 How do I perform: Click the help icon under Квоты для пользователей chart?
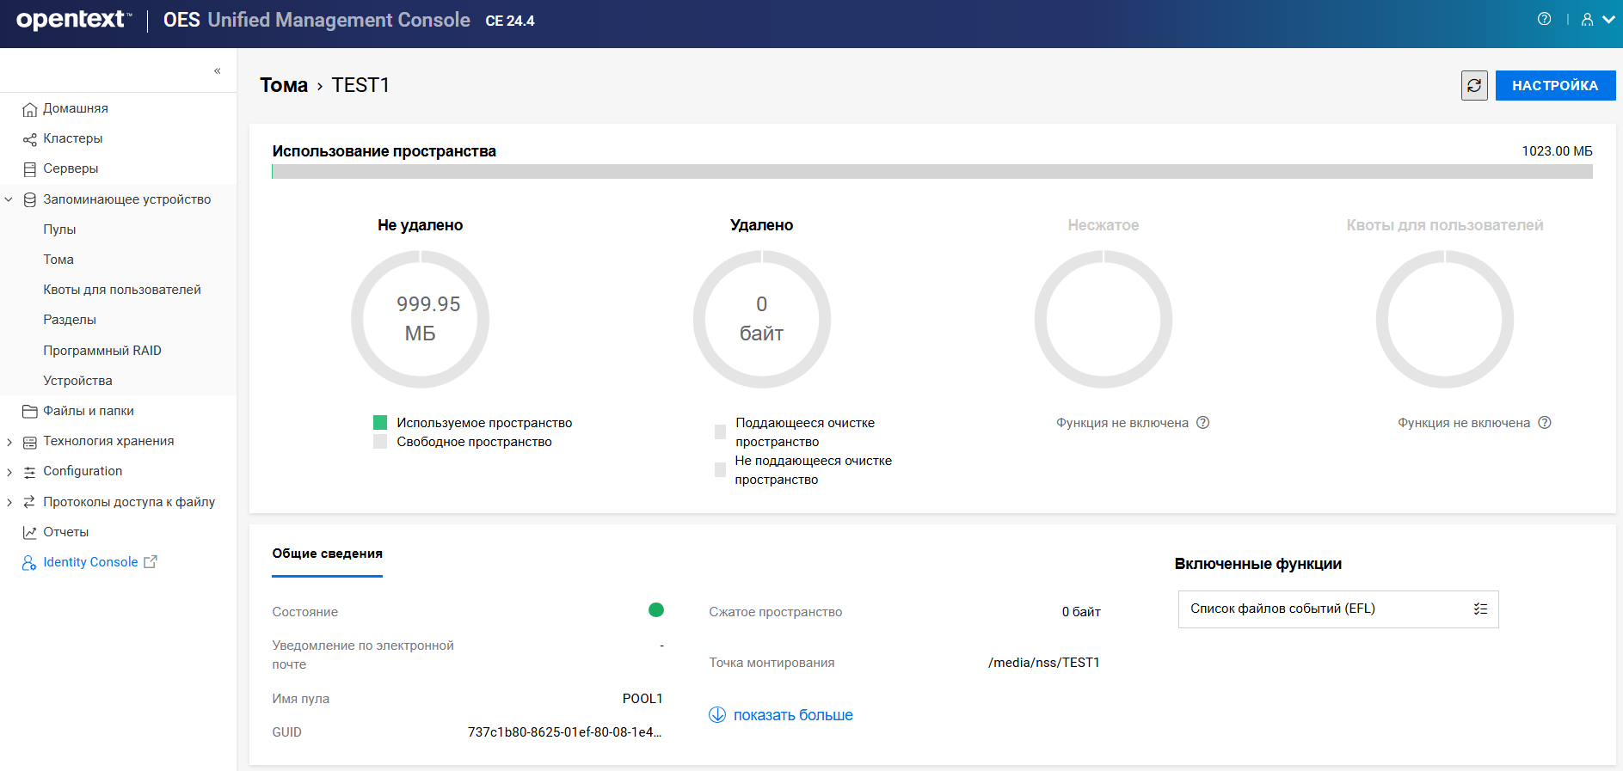tap(1544, 422)
